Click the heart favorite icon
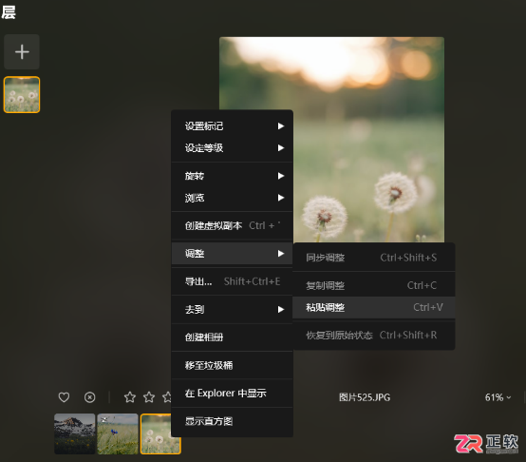Image resolution: width=526 pixels, height=462 pixels. (64, 397)
